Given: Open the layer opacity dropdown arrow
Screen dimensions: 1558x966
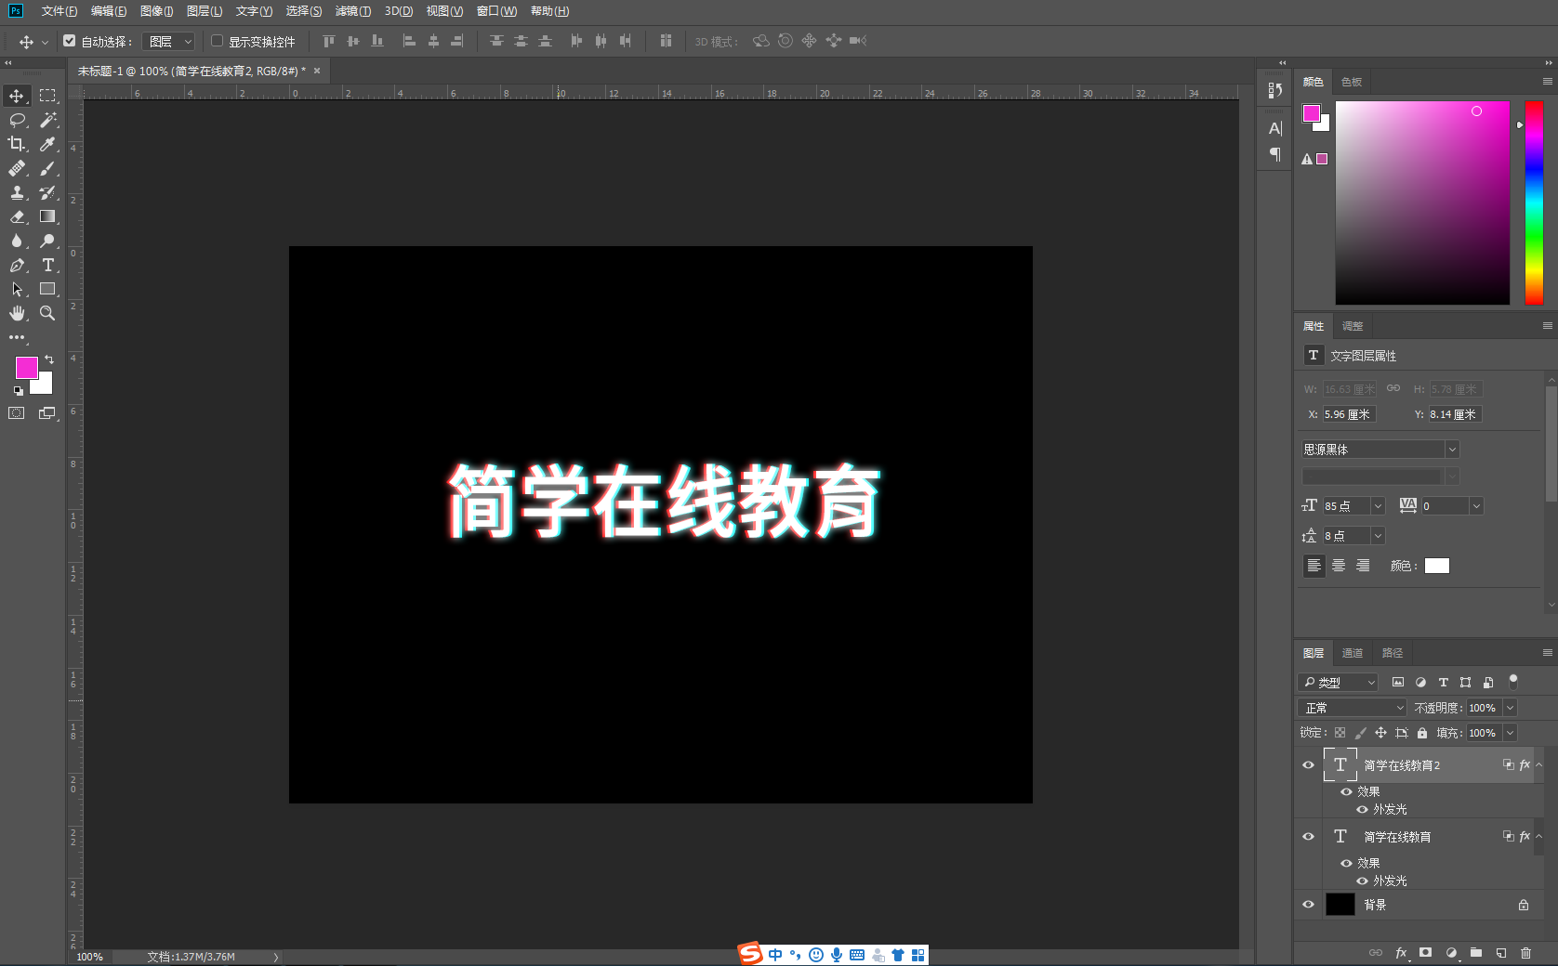Looking at the screenshot, I should [1510, 708].
